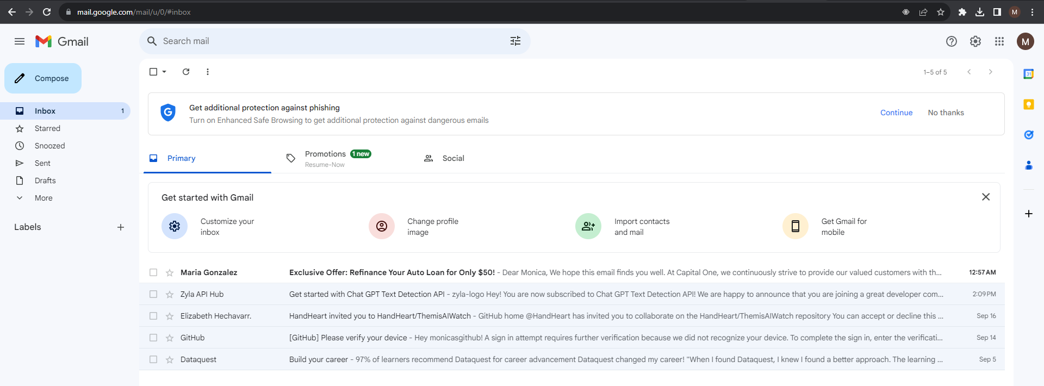Go to the newer page arrow
The width and height of the screenshot is (1044, 386).
(969, 72)
